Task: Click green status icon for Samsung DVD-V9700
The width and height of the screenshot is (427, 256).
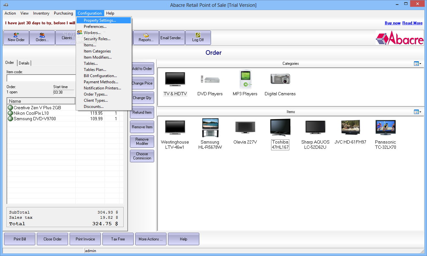Action: (10, 119)
